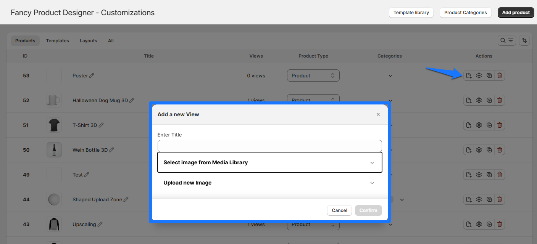Image resolution: width=537 pixels, height=244 pixels.
Task: Open settings for Shaped Upload Zone
Action: point(479,199)
